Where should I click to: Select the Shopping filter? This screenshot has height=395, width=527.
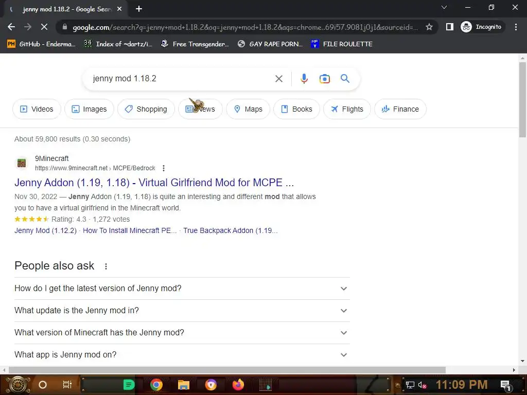(x=146, y=109)
